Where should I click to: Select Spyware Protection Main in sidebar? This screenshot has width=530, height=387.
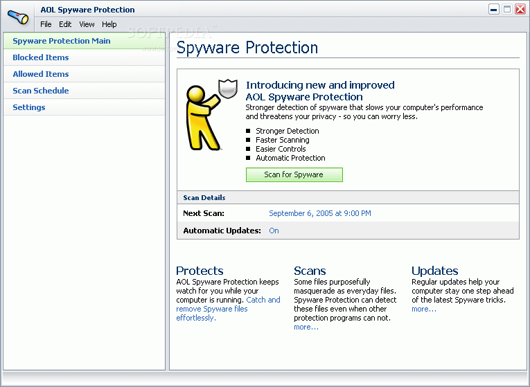[x=84, y=41]
